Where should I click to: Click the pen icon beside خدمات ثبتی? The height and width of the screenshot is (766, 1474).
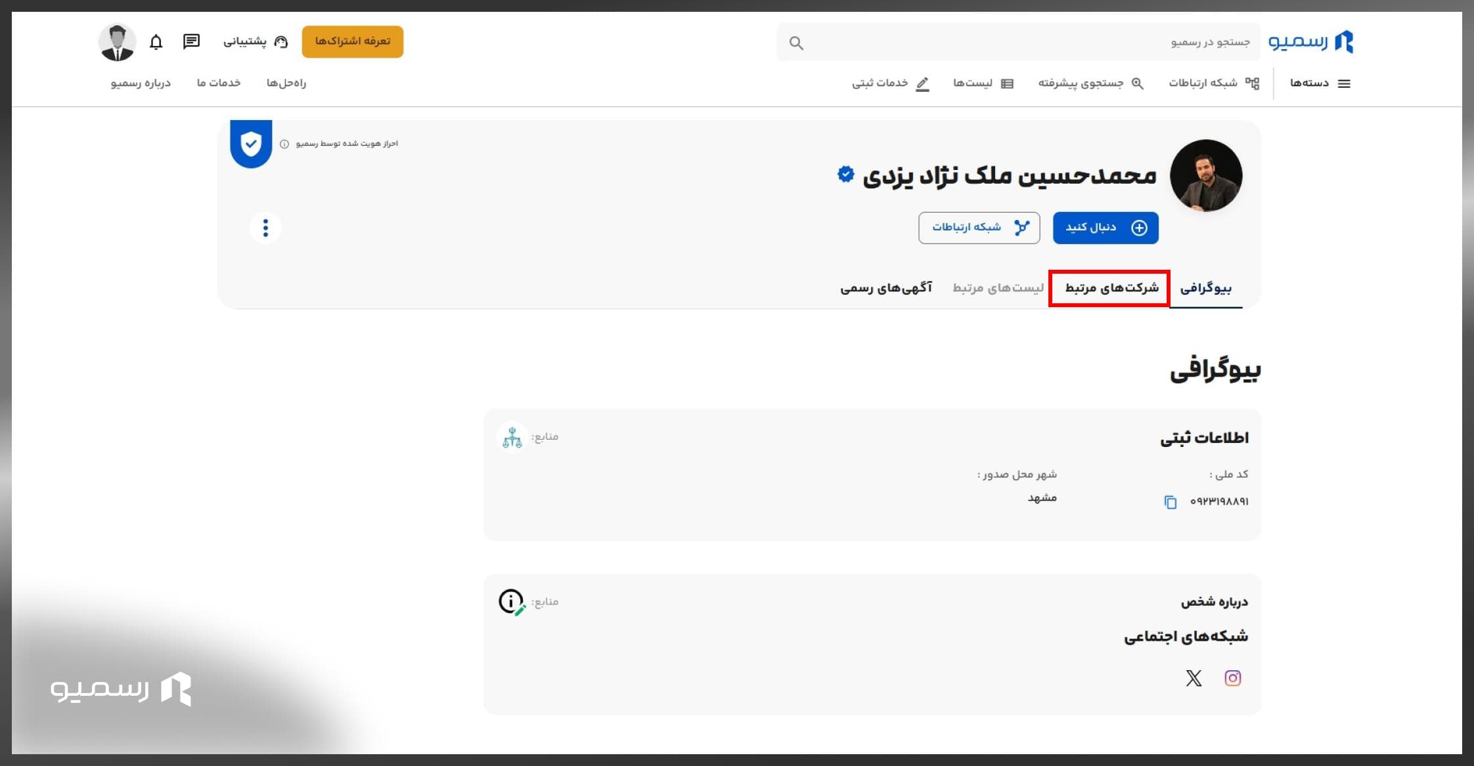tap(922, 83)
